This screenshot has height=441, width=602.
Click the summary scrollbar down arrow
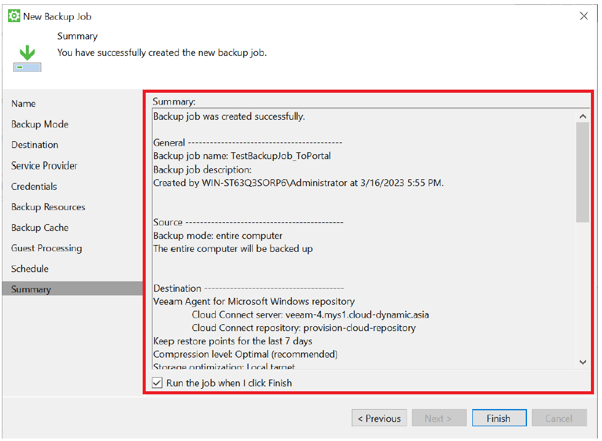pos(582,362)
